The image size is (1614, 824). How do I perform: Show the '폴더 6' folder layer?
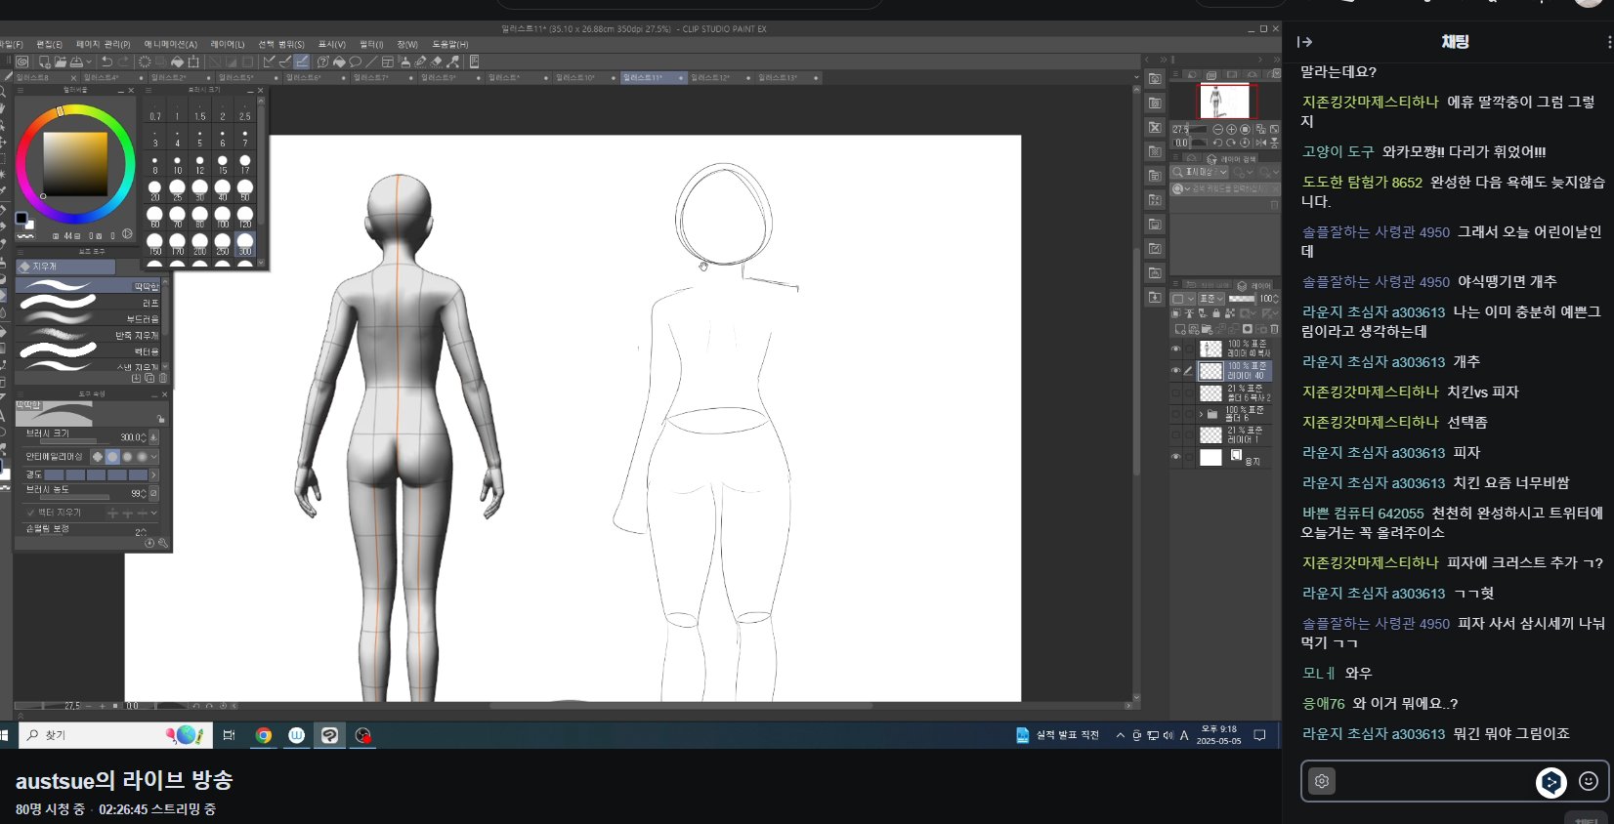(1175, 414)
